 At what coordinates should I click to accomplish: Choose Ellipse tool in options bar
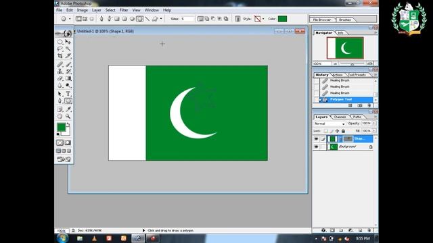coord(132,19)
